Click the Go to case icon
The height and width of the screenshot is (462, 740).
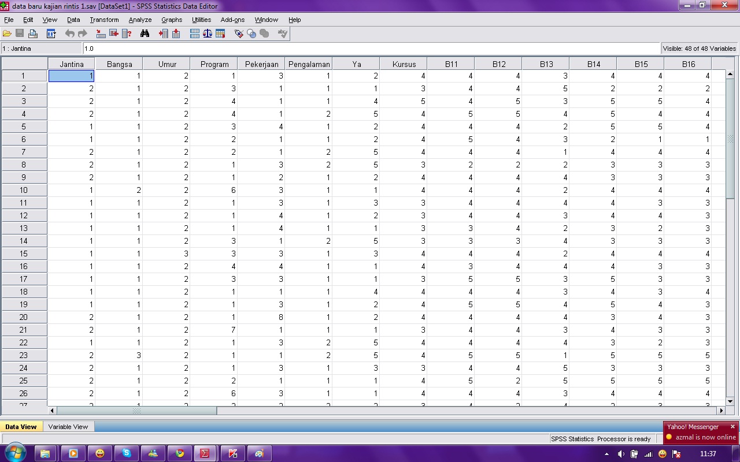[101, 33]
